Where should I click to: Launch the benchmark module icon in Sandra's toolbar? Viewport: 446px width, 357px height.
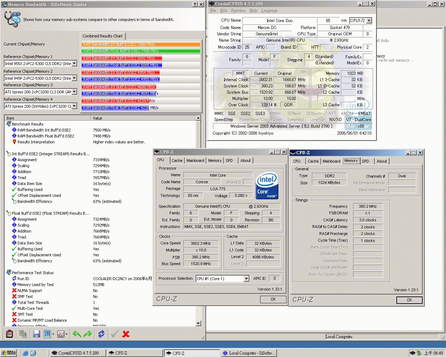(x=9, y=334)
